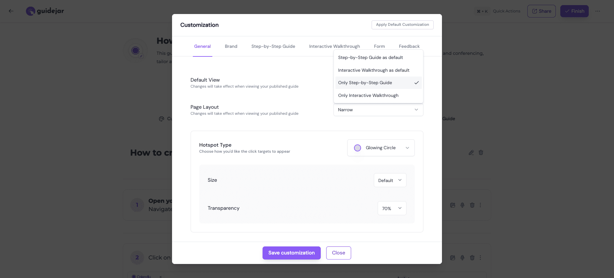Click the trash icon next to the pencil
The width and height of the screenshot is (614, 278).
(x=481, y=153)
